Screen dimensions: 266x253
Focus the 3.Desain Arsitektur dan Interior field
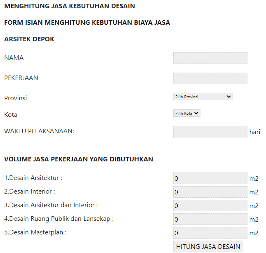[210, 206]
